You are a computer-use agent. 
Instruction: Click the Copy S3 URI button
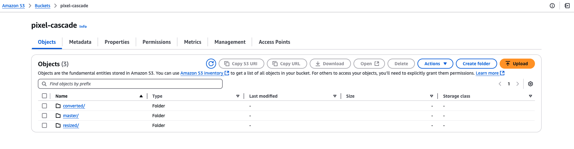(x=241, y=64)
